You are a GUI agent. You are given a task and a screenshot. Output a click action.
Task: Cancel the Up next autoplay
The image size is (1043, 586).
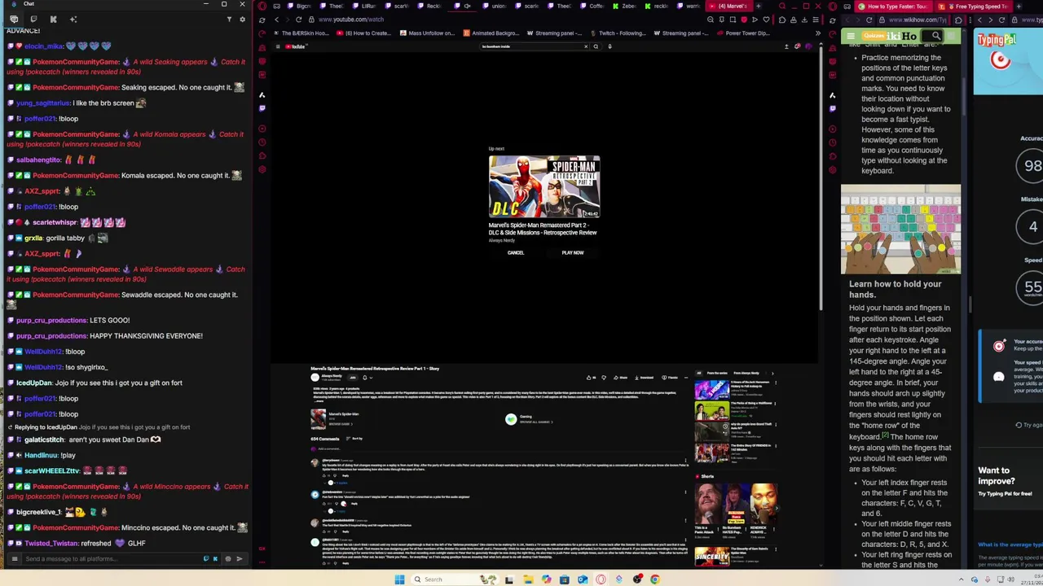pyautogui.click(x=516, y=253)
